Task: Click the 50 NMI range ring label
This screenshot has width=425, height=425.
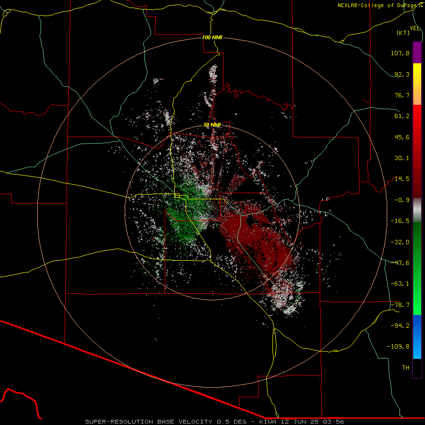Action: pos(212,125)
